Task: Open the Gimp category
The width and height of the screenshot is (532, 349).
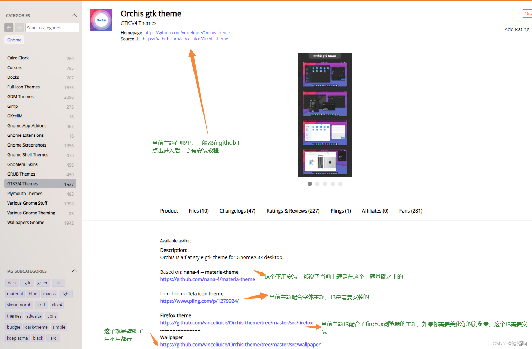Action: 40,106
